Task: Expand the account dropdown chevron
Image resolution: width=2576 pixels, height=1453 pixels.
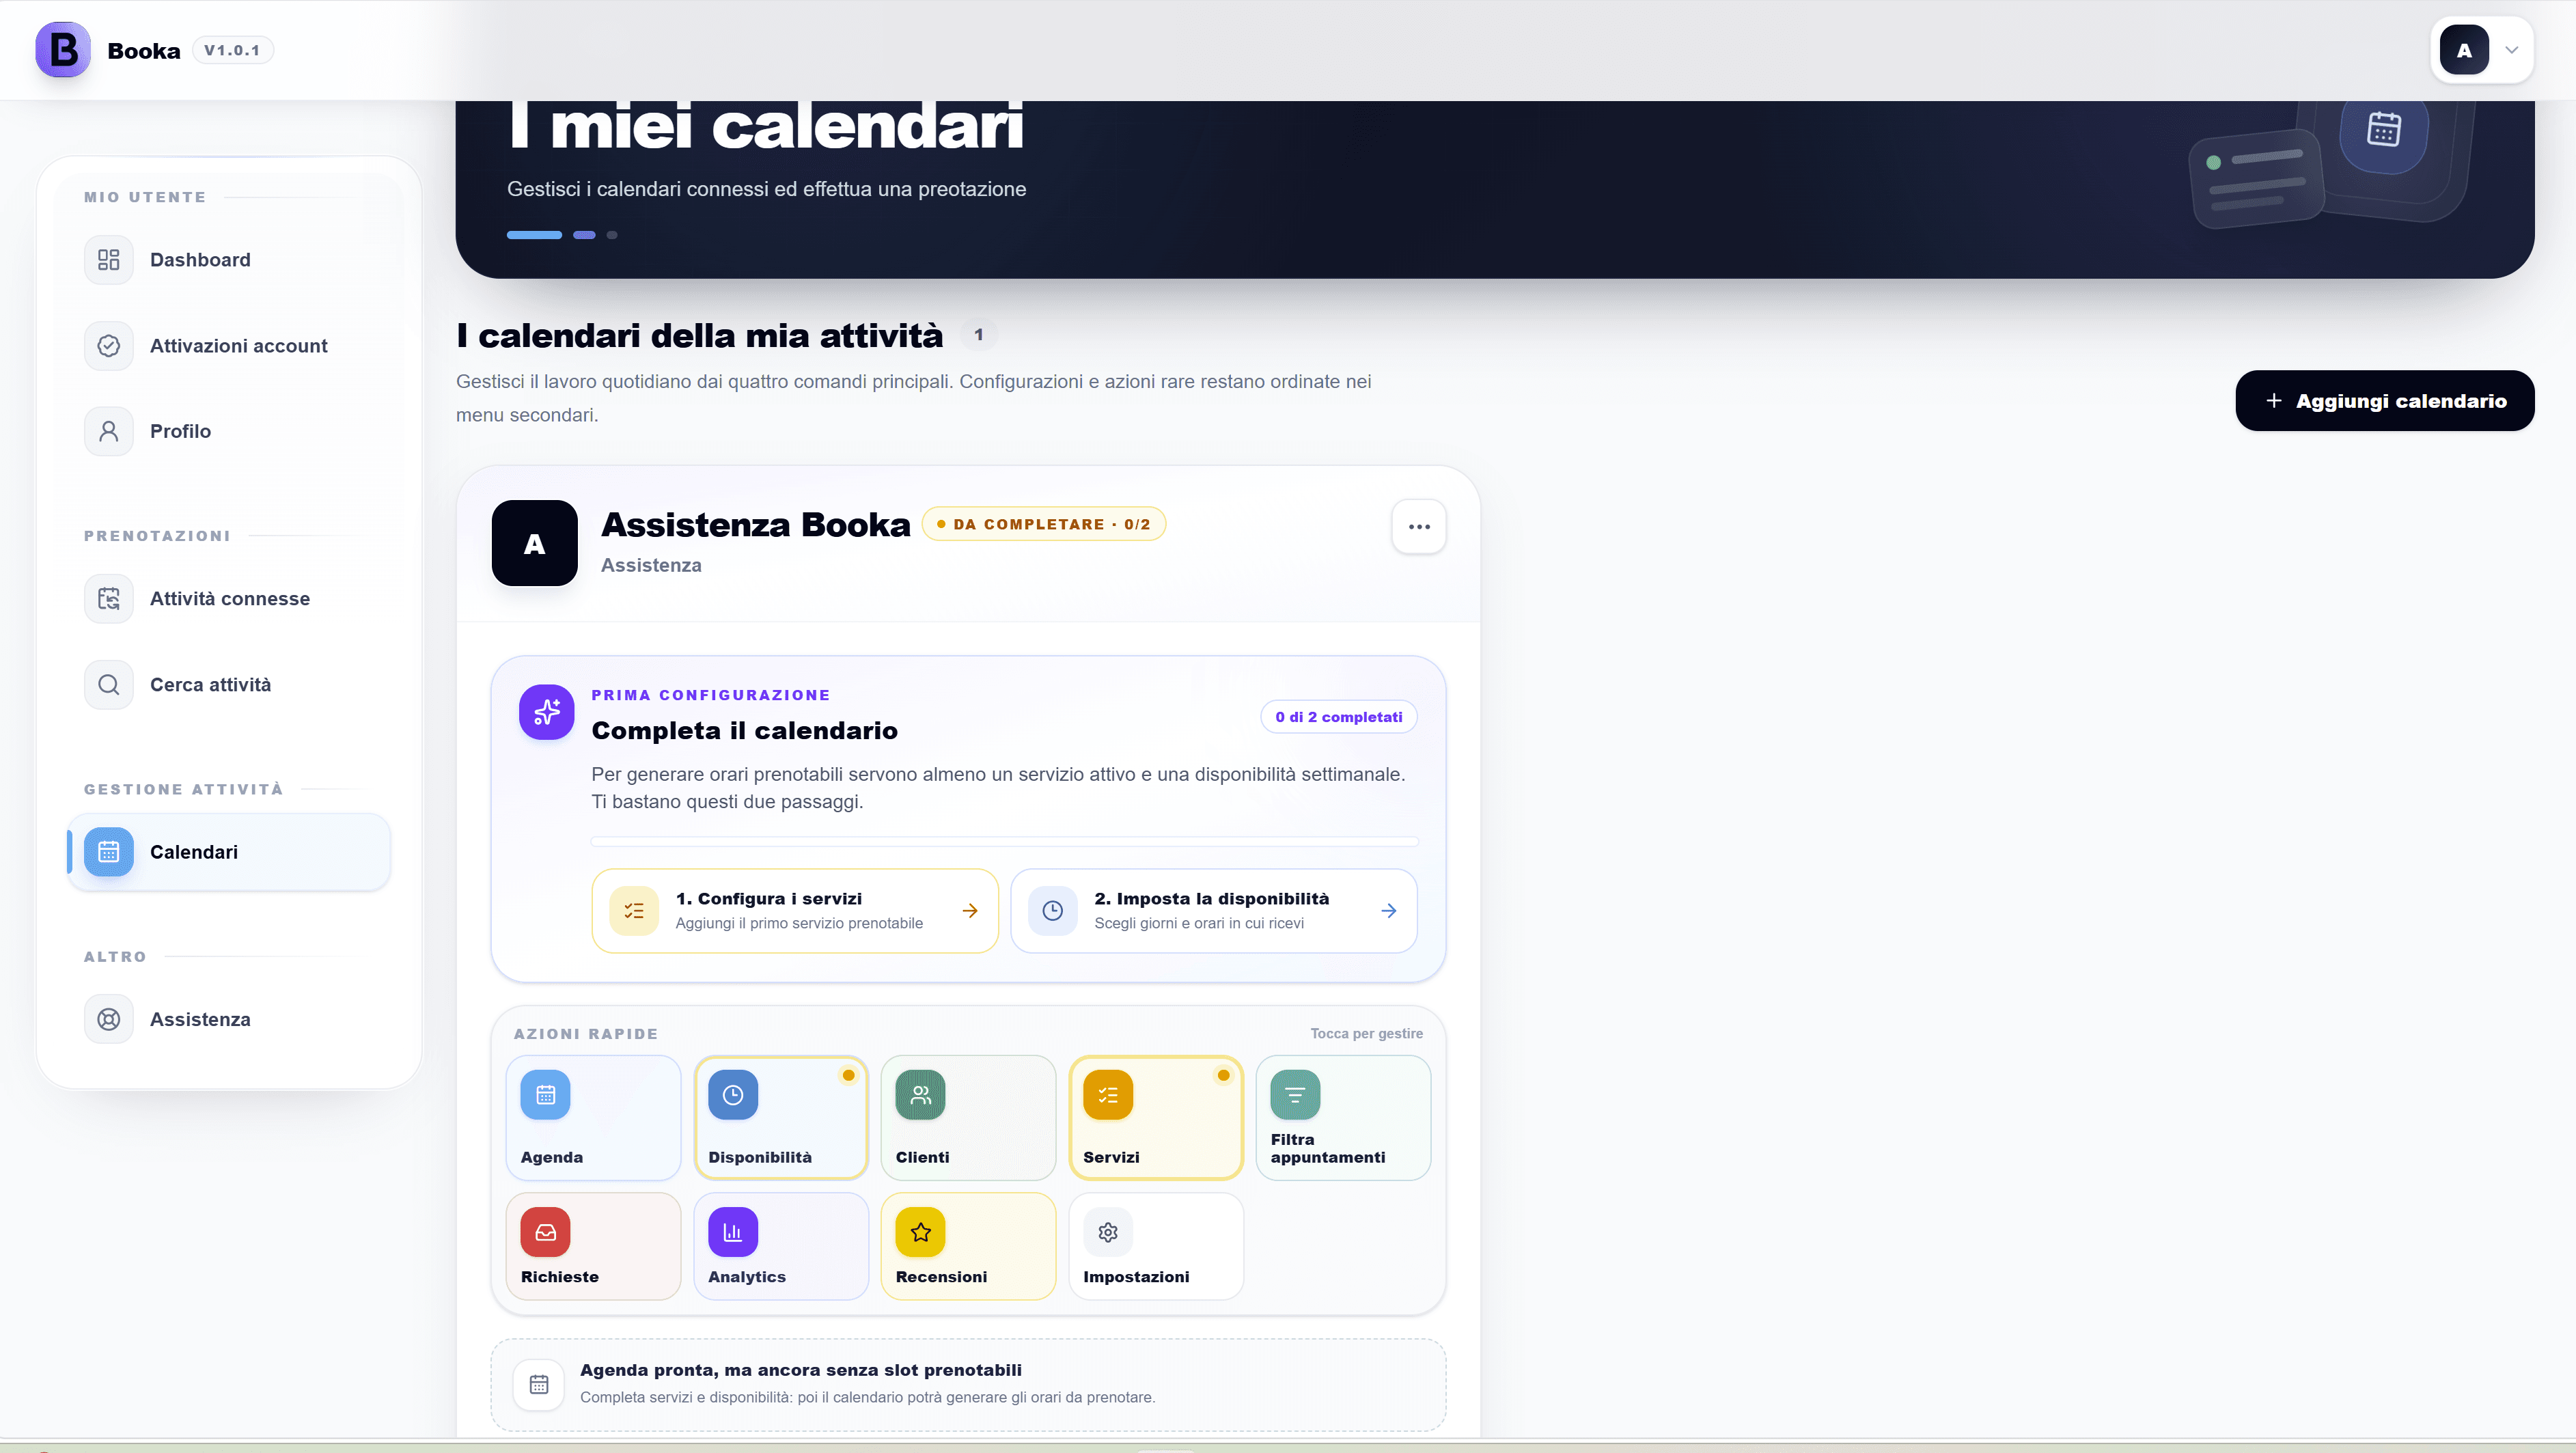Action: (x=2511, y=50)
